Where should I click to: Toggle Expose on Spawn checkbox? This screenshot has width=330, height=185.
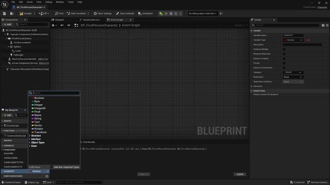click(x=284, y=59)
